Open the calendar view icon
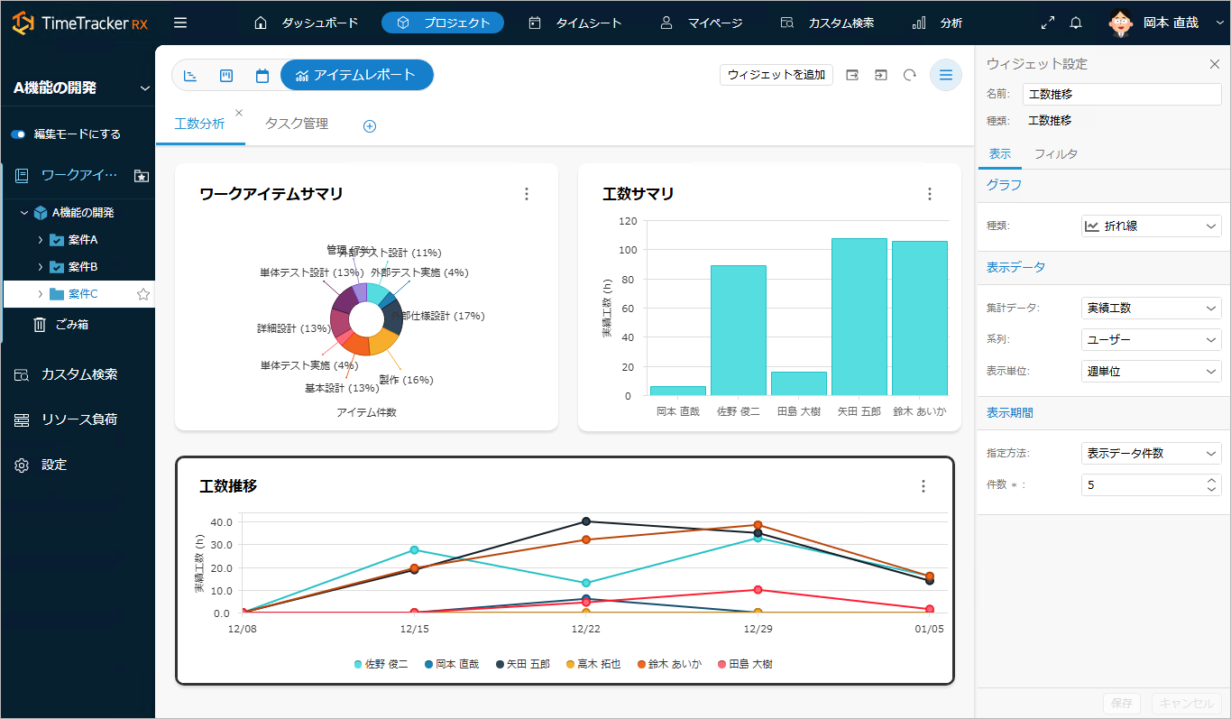Image resolution: width=1231 pixels, height=719 pixels. pyautogui.click(x=262, y=76)
